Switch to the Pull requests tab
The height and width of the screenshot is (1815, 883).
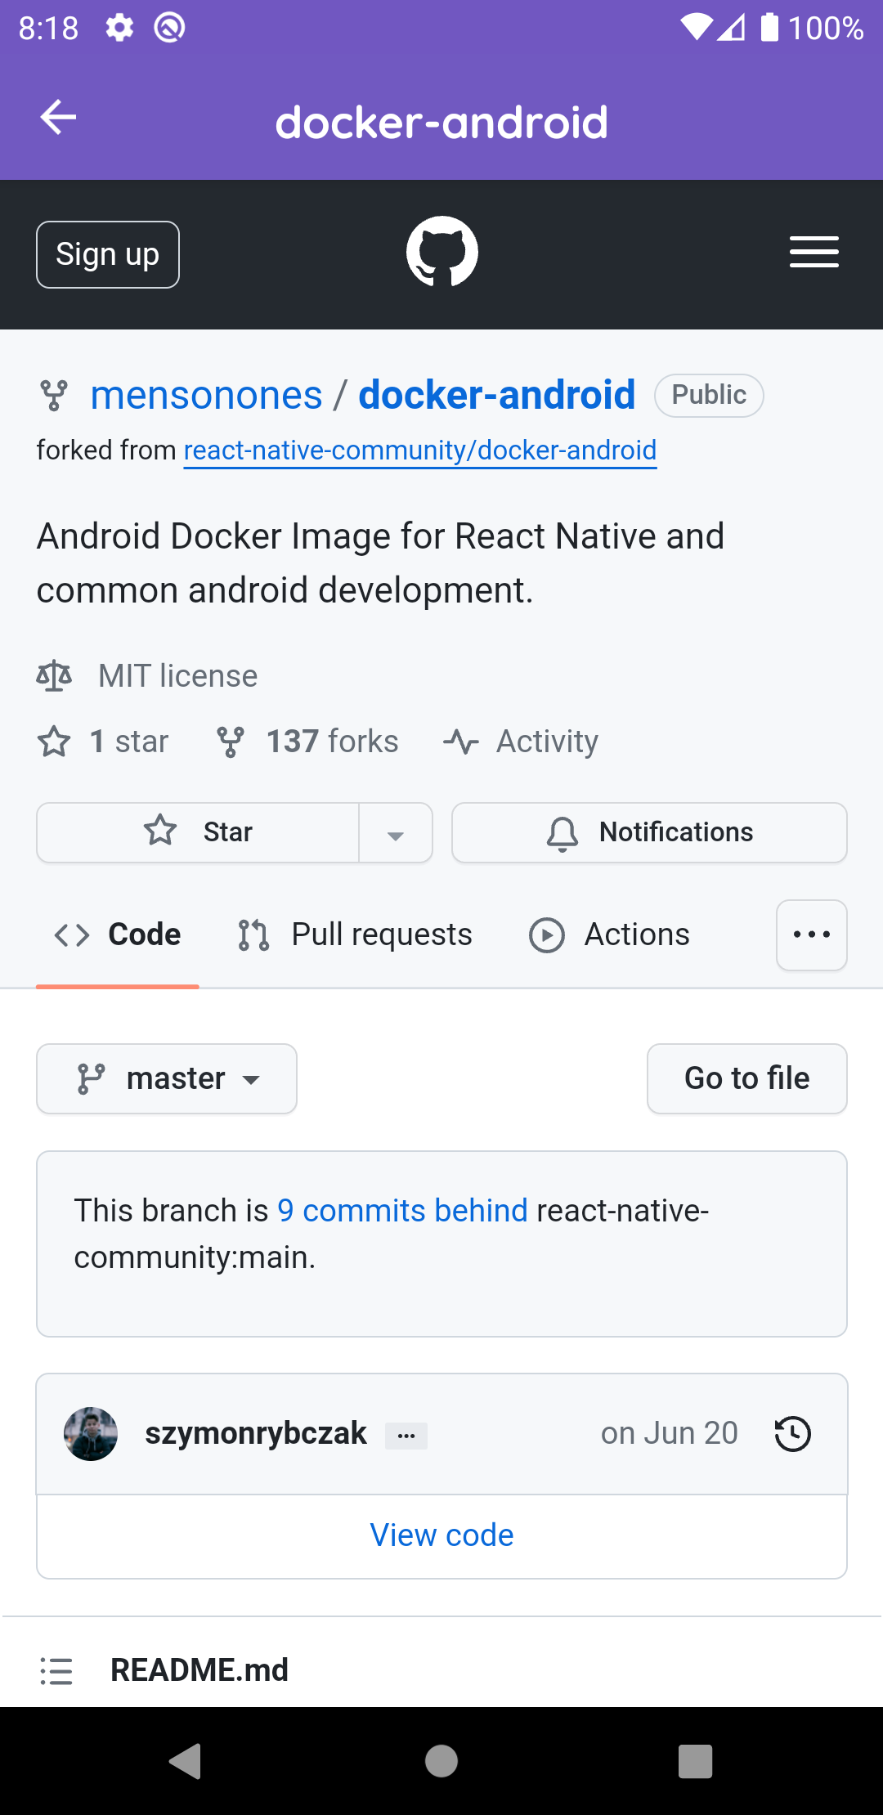[355, 934]
